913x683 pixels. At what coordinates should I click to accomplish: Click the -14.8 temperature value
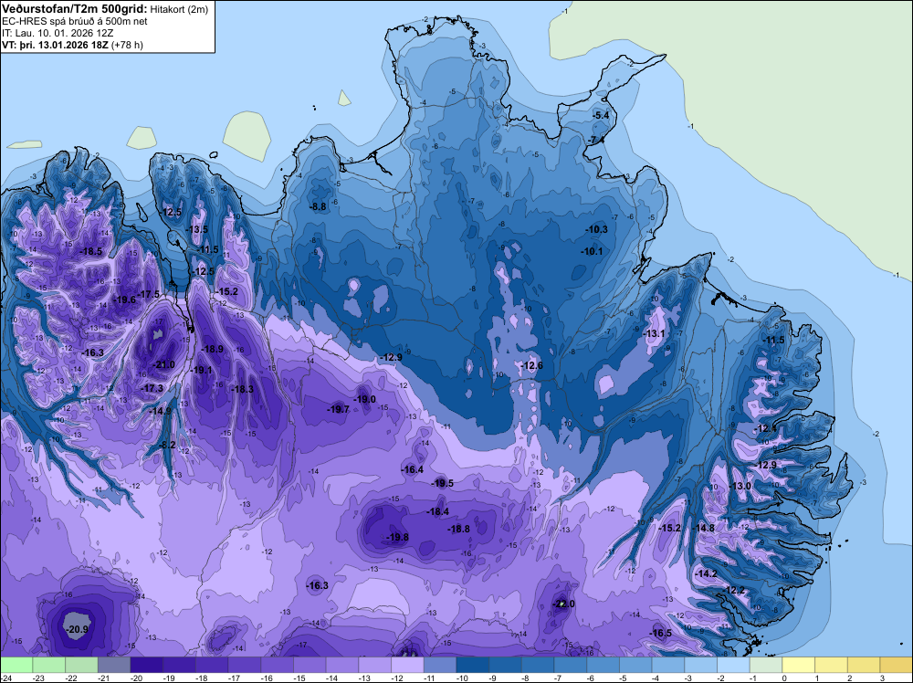pos(703,528)
